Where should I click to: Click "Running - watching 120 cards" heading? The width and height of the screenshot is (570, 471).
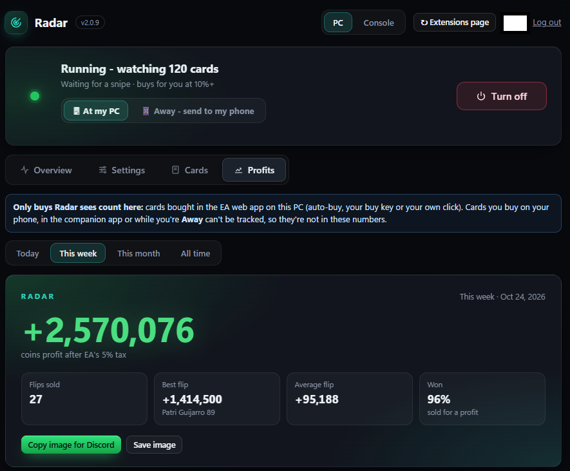[140, 69]
